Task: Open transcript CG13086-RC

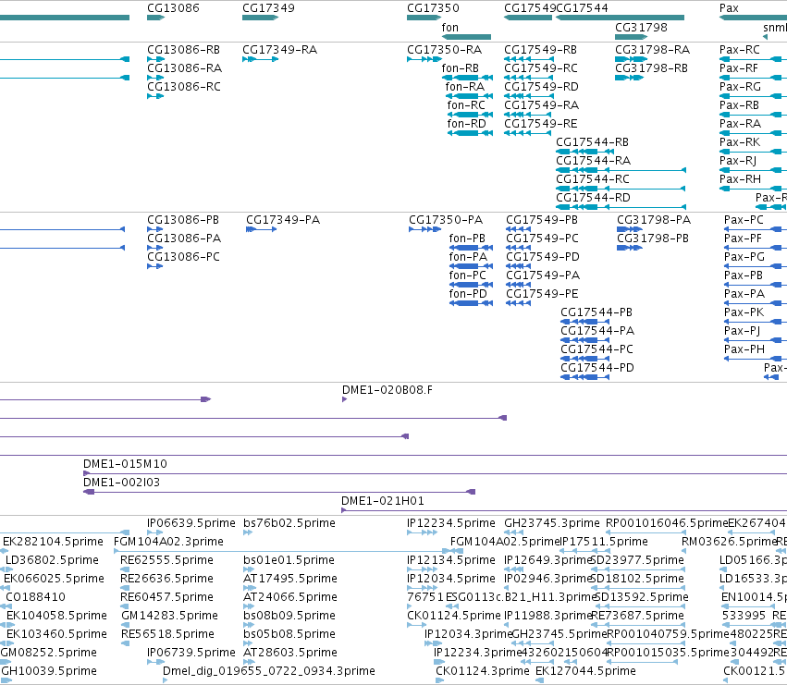Action: point(184,87)
